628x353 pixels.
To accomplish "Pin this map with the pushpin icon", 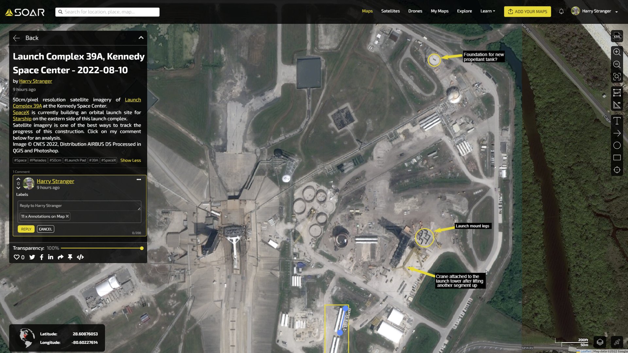I will point(70,257).
